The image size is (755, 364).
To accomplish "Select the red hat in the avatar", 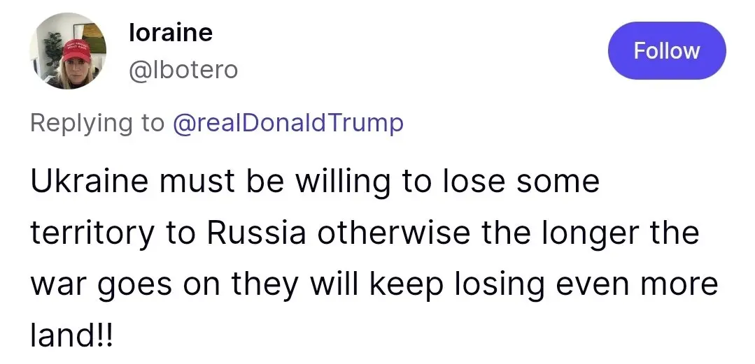I will pyautogui.click(x=76, y=50).
